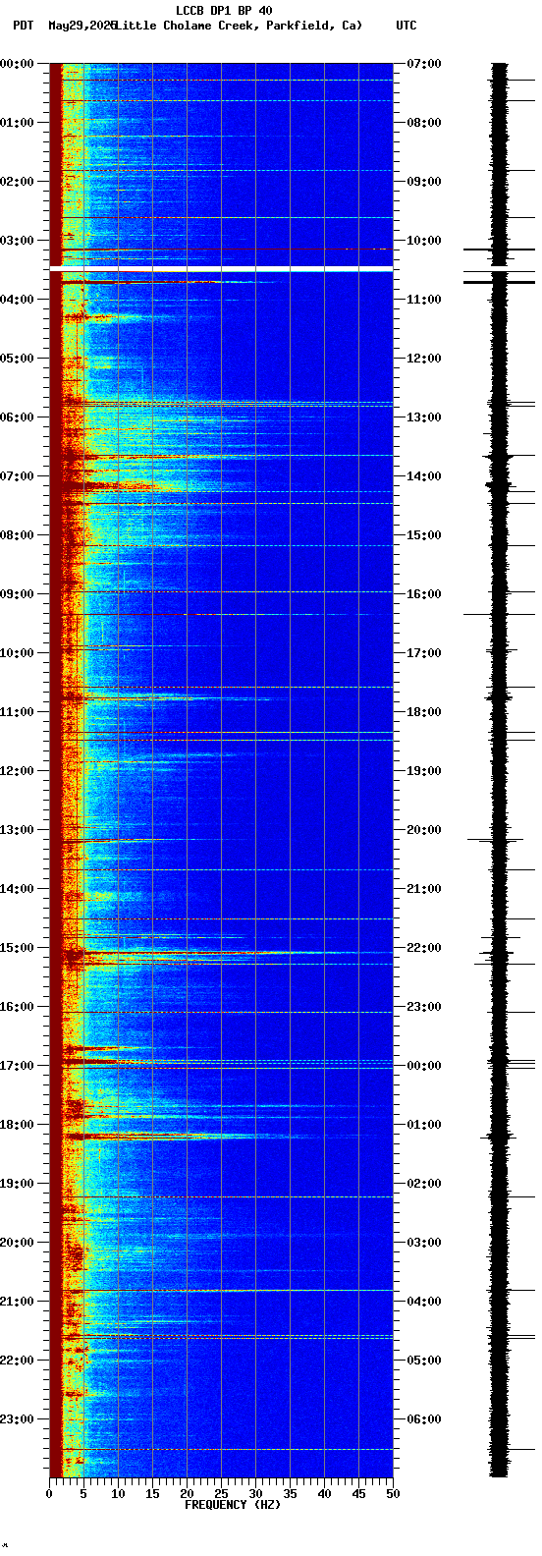Click the 16:00 UTC time label

coord(423,594)
